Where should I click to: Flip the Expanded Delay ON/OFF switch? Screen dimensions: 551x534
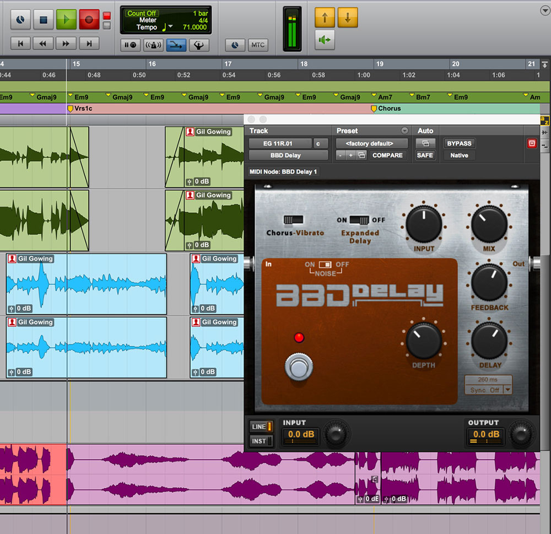point(359,220)
